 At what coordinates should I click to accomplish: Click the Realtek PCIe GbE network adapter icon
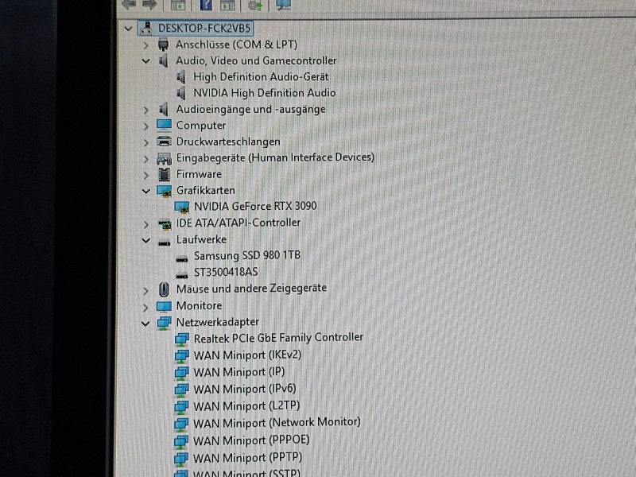point(182,339)
